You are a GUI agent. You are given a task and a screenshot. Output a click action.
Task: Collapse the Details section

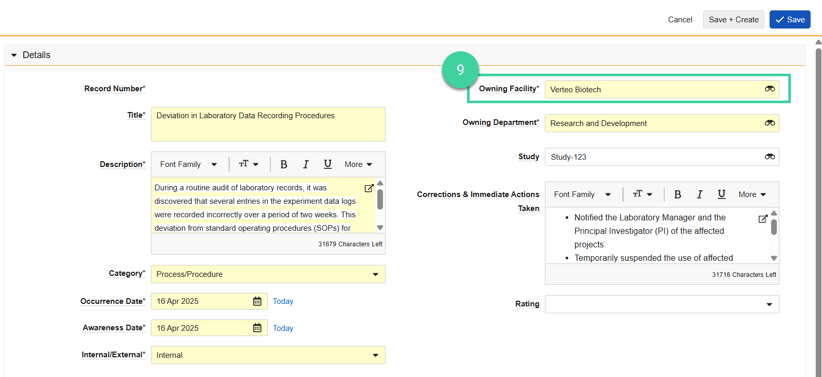(x=14, y=55)
